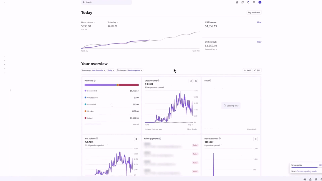This screenshot has width=322, height=181.
Task: Open notifications bell in the header
Action: pyautogui.click(x=248, y=2)
